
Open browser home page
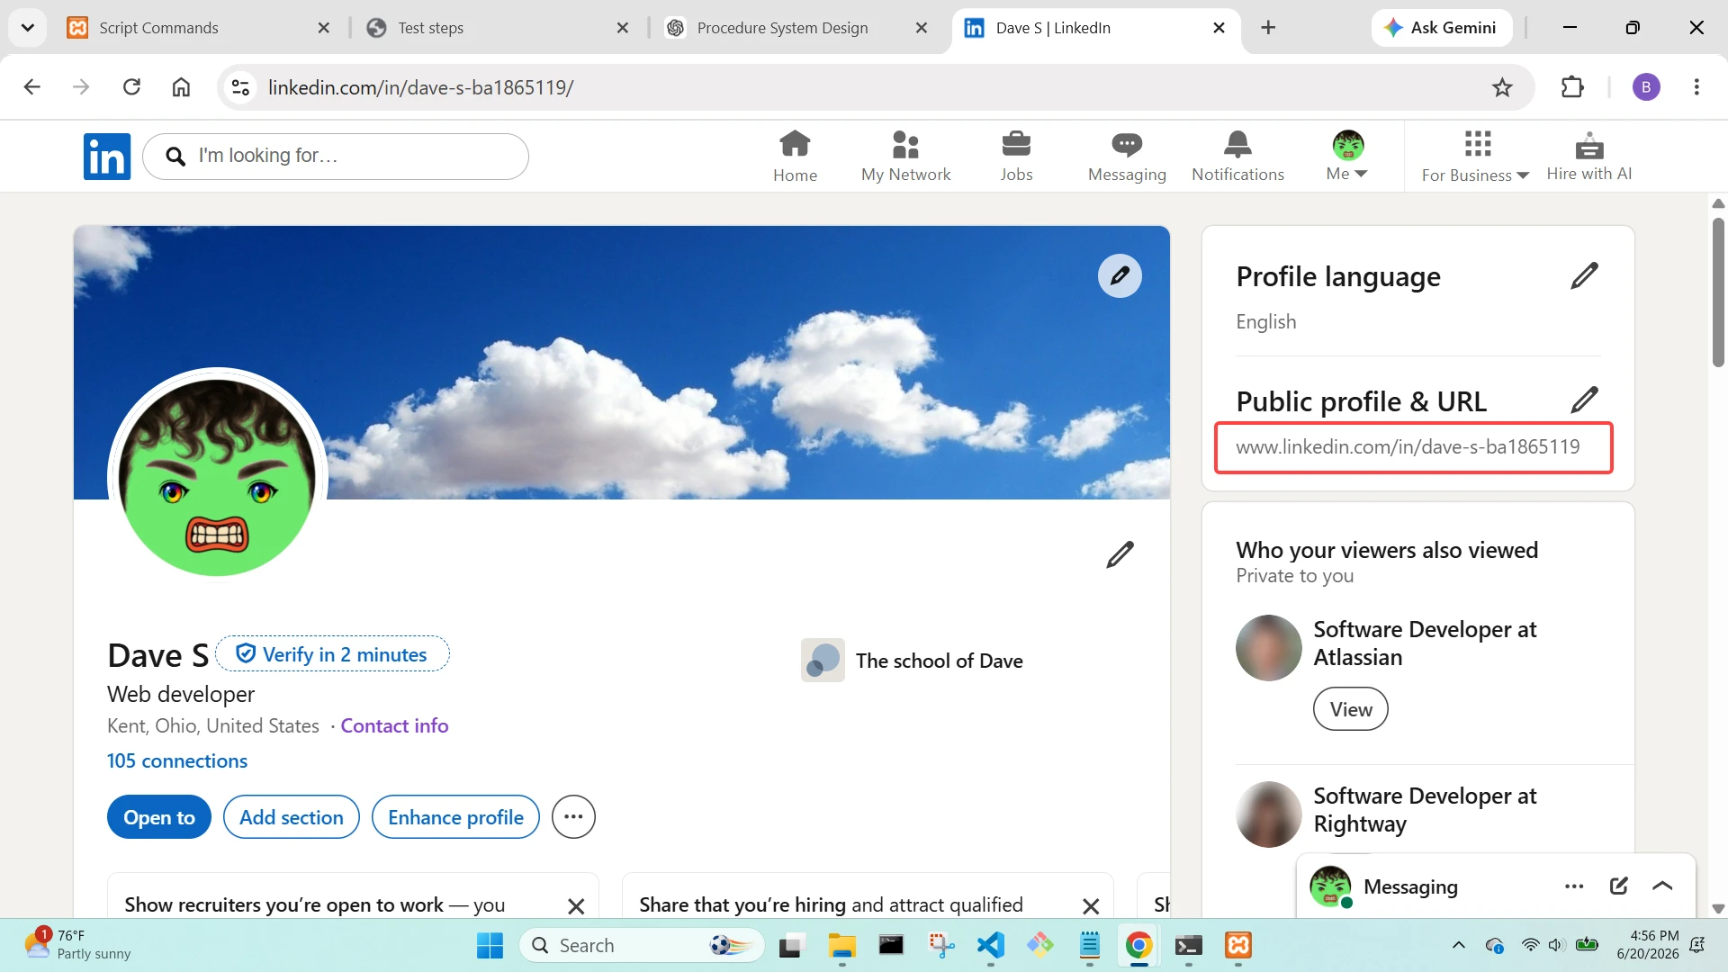(181, 87)
